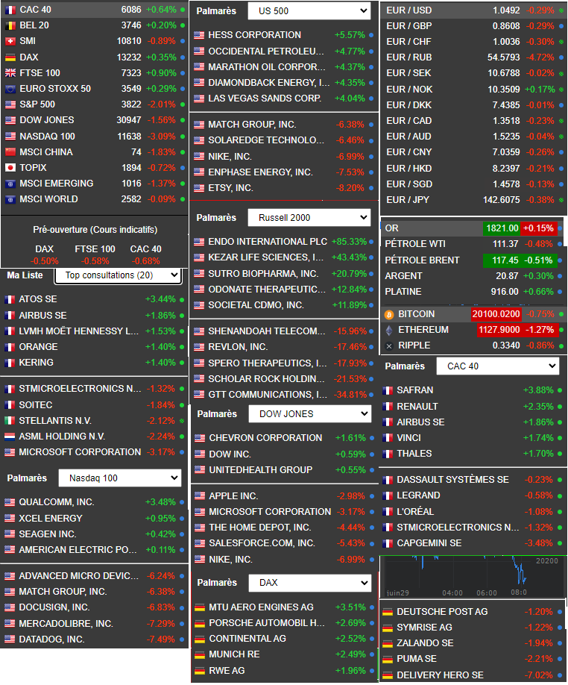Click the German flag beside DELIVERY HERO SE
This screenshot has width=568, height=685.
(388, 675)
